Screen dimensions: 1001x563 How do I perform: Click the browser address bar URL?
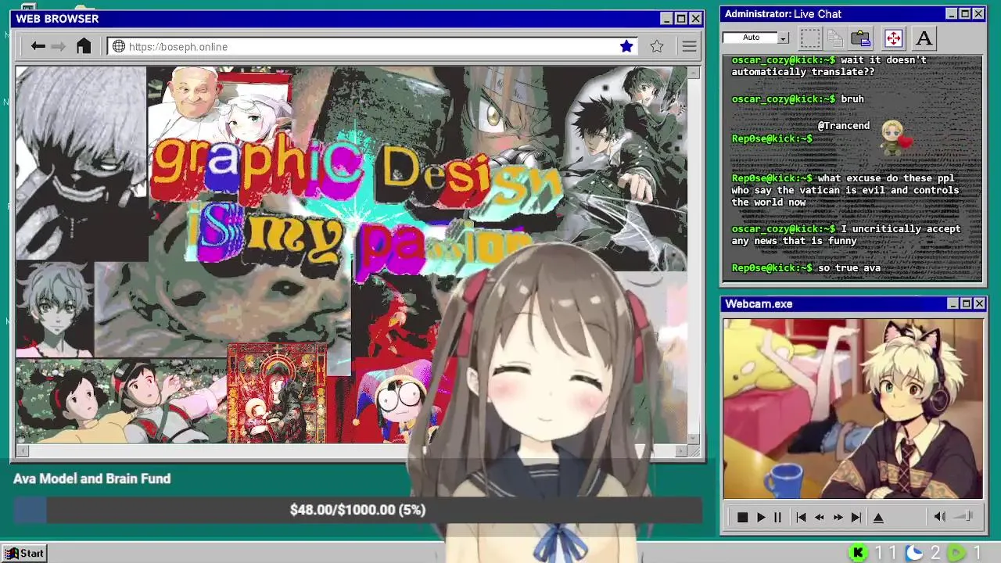click(178, 47)
